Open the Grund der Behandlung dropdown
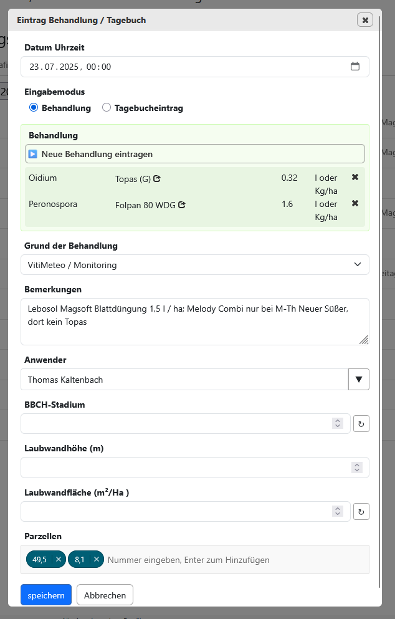Screen dimensions: 395x619 pyautogui.click(x=195, y=265)
